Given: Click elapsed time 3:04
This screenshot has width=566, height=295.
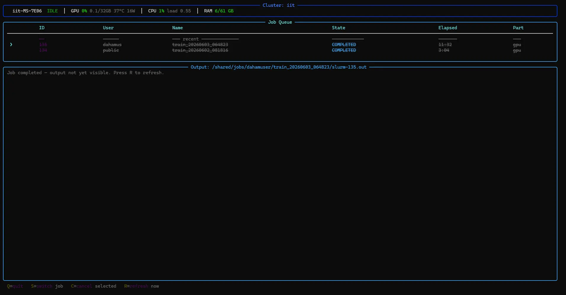Looking at the screenshot, I should coord(444,50).
